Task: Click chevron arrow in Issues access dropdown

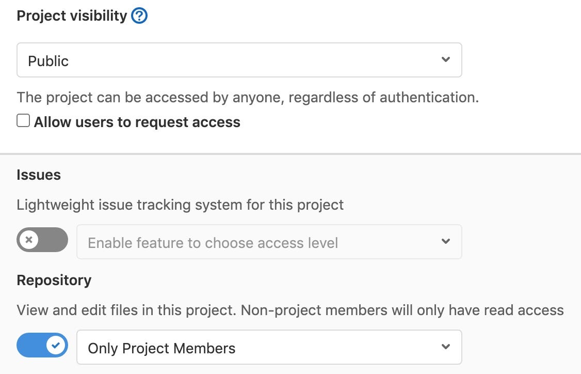Action: 446,241
